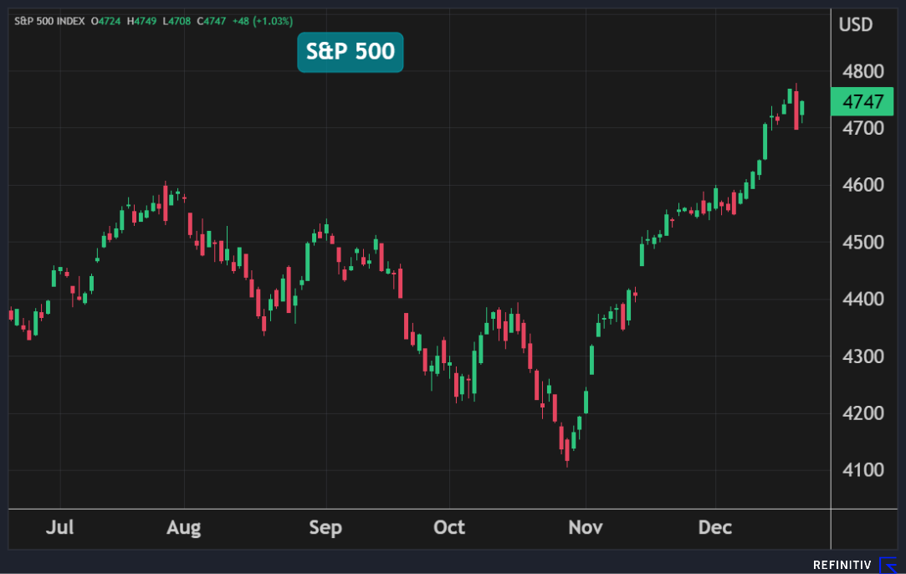Click the green 4747 current price tag

[x=862, y=102]
